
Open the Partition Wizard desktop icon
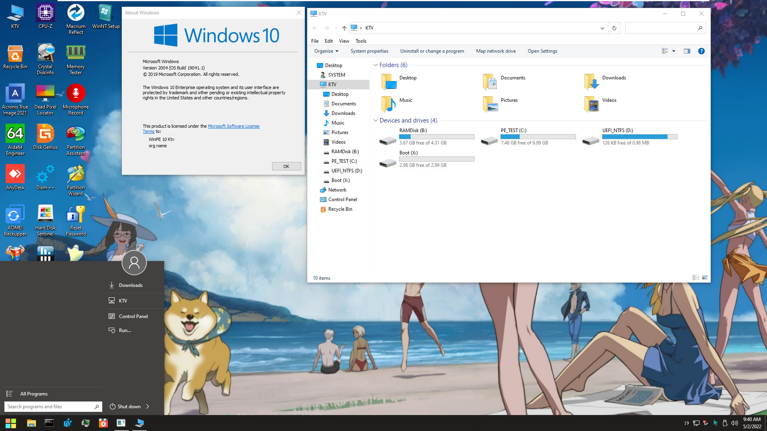coord(76,180)
